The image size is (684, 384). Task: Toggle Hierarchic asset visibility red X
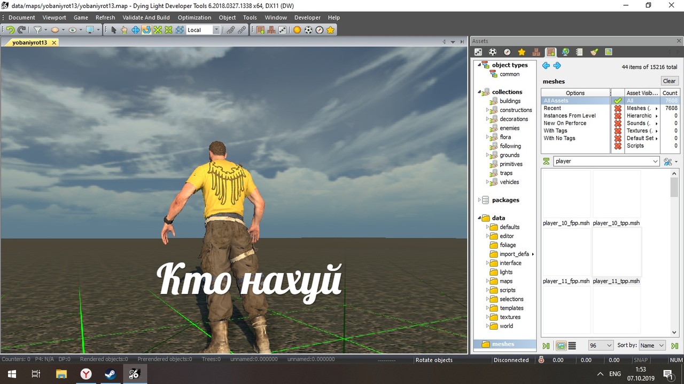pyautogui.click(x=618, y=116)
